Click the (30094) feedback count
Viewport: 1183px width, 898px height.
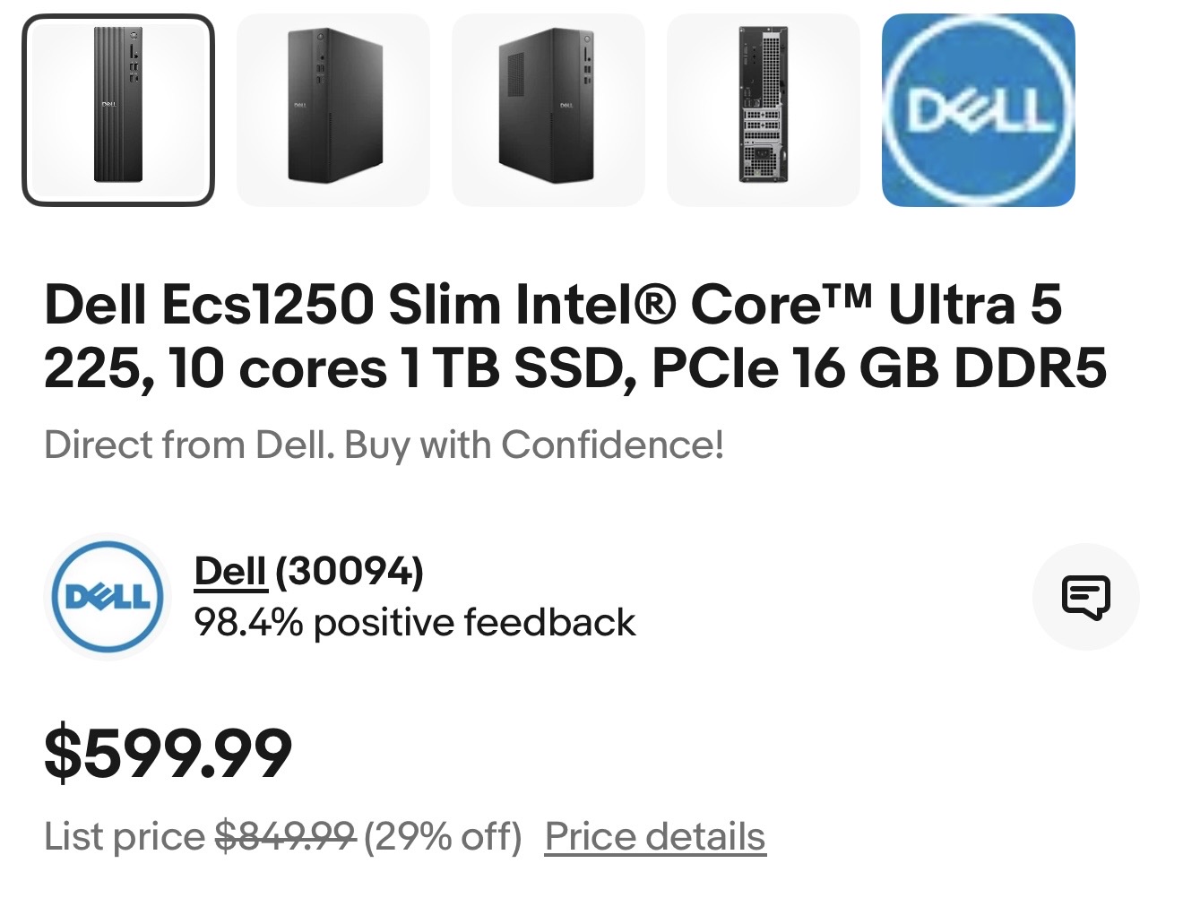coord(349,572)
